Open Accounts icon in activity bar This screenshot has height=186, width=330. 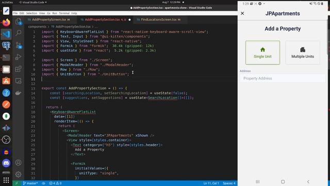coord(19,163)
